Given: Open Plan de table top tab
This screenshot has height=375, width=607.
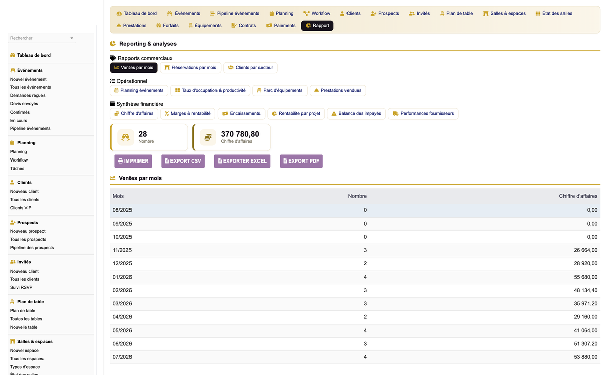Looking at the screenshot, I should point(457,13).
